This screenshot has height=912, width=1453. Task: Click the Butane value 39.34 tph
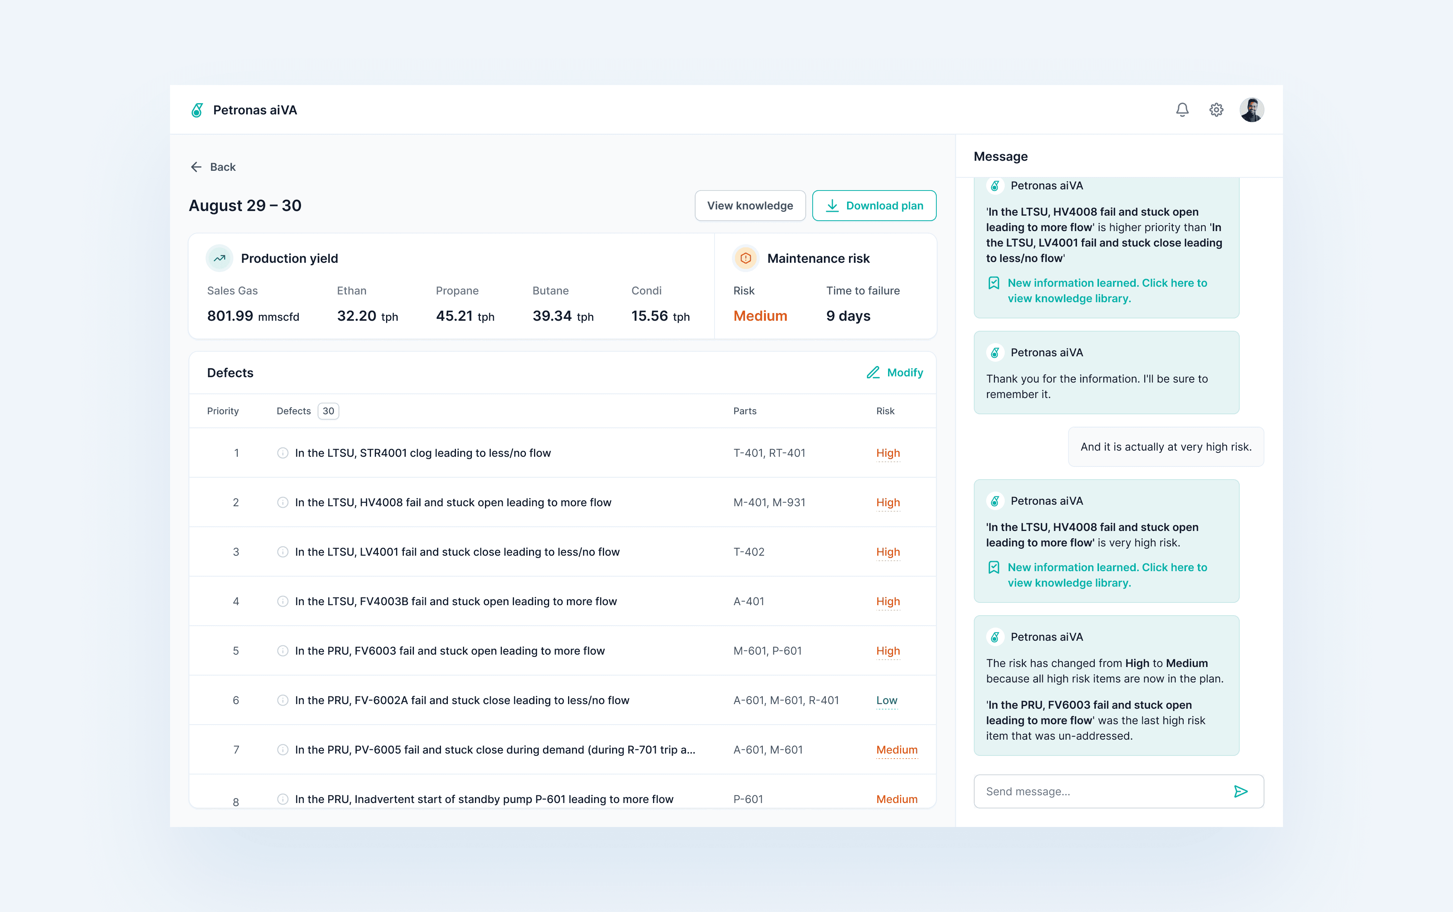click(563, 316)
